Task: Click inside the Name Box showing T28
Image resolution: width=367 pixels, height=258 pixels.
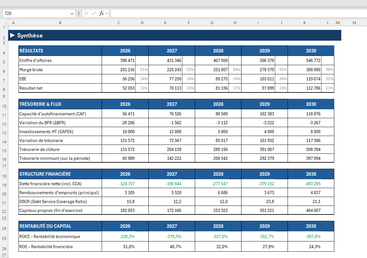Action: tap(35, 14)
